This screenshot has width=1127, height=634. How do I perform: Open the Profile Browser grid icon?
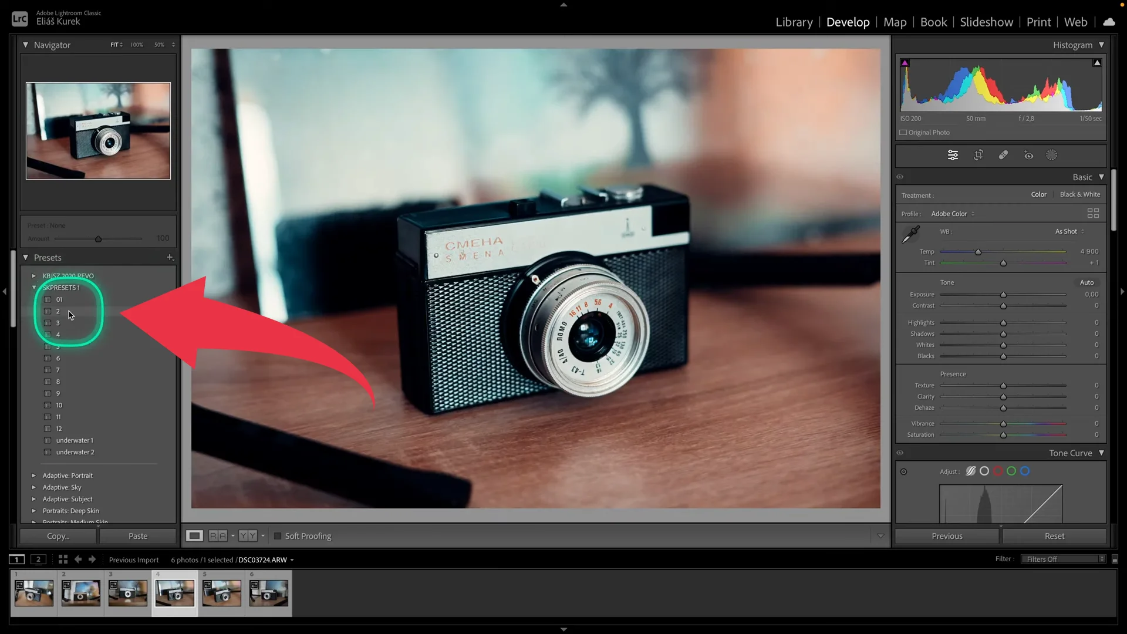1093,213
